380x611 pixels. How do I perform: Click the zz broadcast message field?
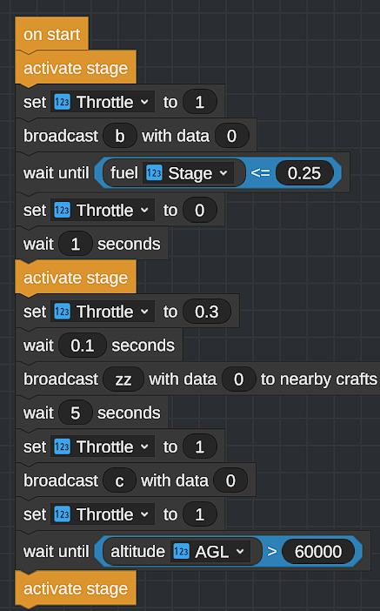(123, 379)
